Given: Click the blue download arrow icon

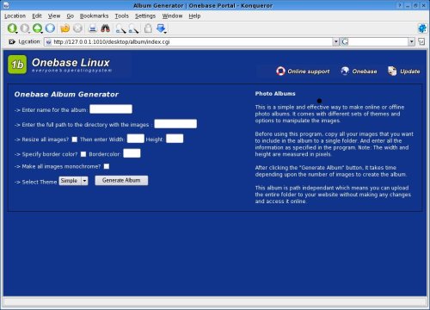Looking at the screenshot, I should click(x=161, y=28).
